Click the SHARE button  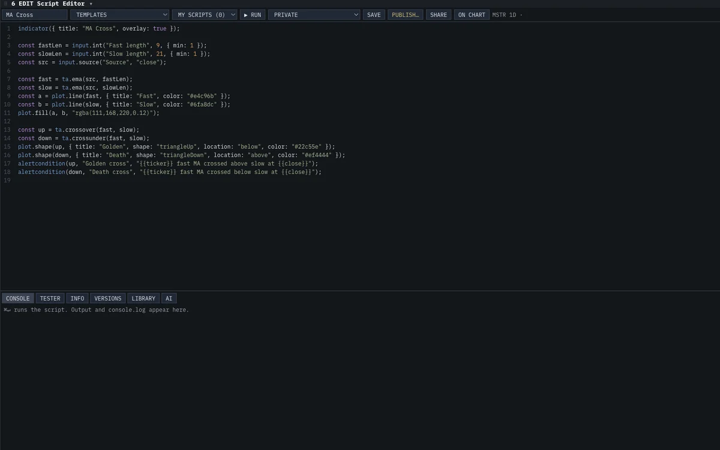point(439,14)
